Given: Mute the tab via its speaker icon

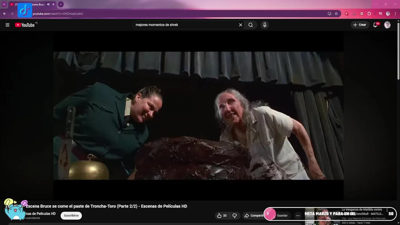Looking at the screenshot, I should pos(48,4).
